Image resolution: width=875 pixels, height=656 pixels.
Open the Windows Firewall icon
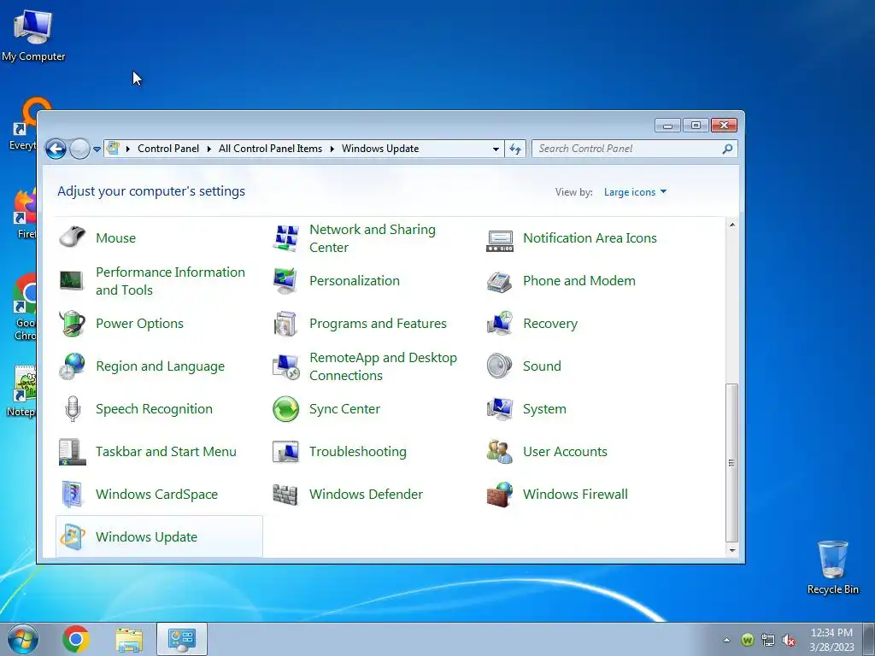500,495
